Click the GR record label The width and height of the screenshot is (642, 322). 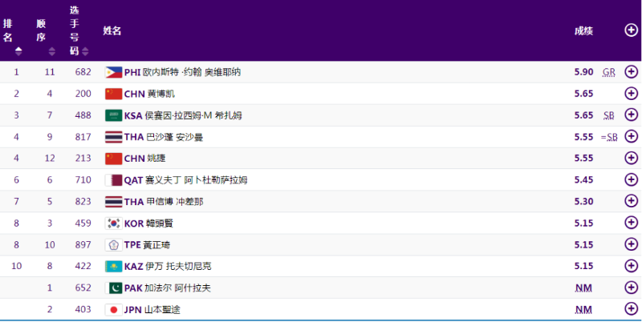608,72
